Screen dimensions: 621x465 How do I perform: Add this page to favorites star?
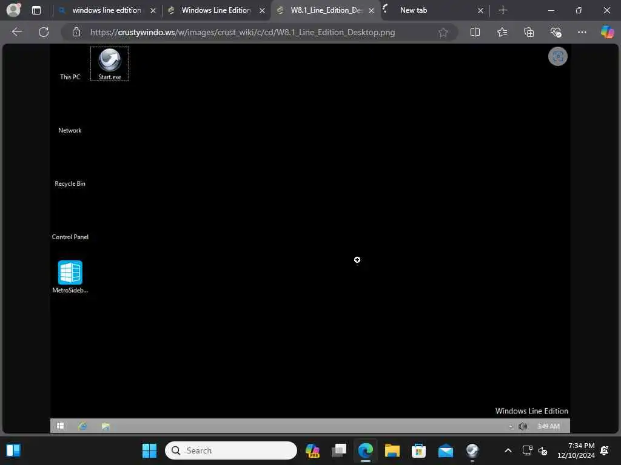click(x=443, y=33)
